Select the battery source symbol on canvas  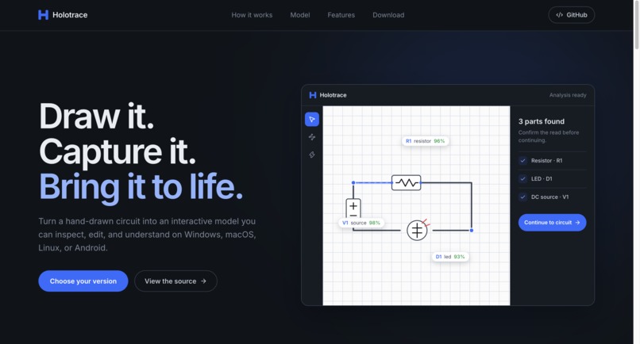coord(353,208)
